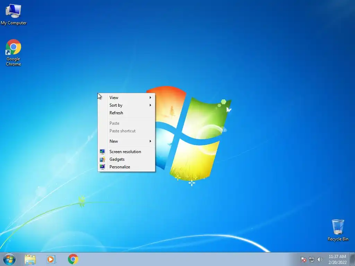Open the Sort by submenu
This screenshot has width=355, height=266.
(126, 105)
